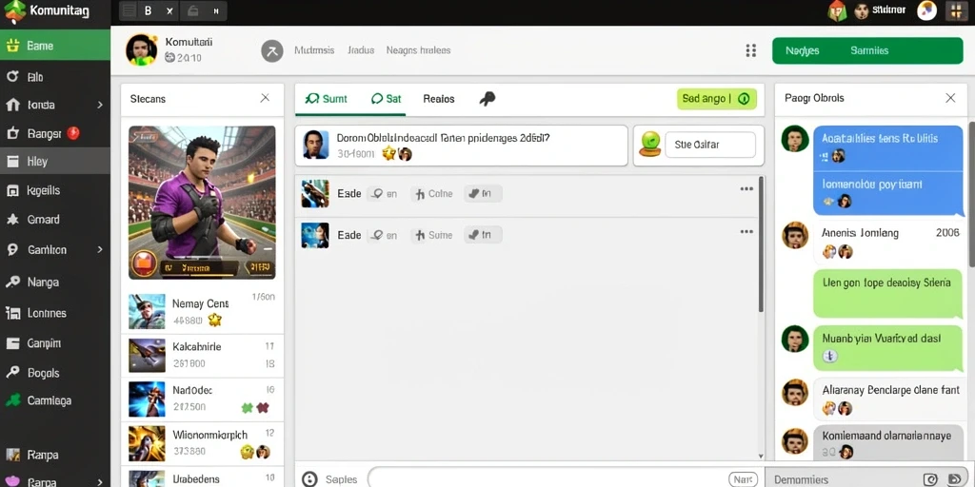Close the Stecans panel

pyautogui.click(x=265, y=98)
